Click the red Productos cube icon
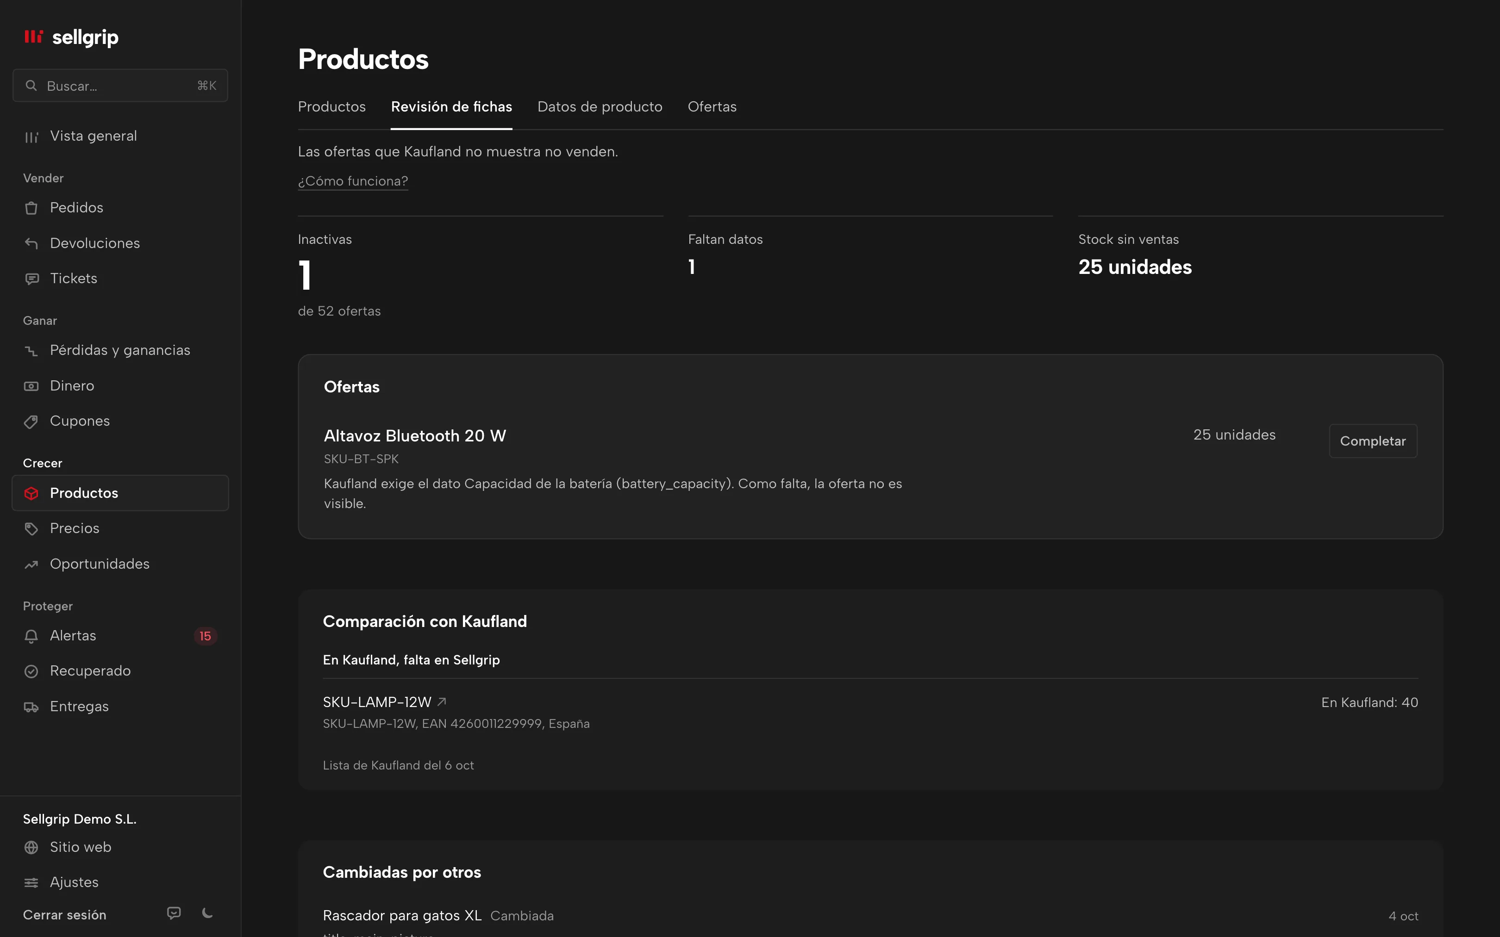This screenshot has width=1500, height=937. pyautogui.click(x=31, y=493)
